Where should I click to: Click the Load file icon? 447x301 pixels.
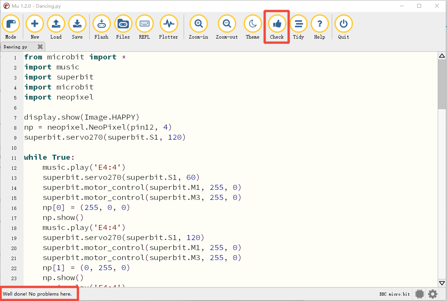(x=56, y=24)
